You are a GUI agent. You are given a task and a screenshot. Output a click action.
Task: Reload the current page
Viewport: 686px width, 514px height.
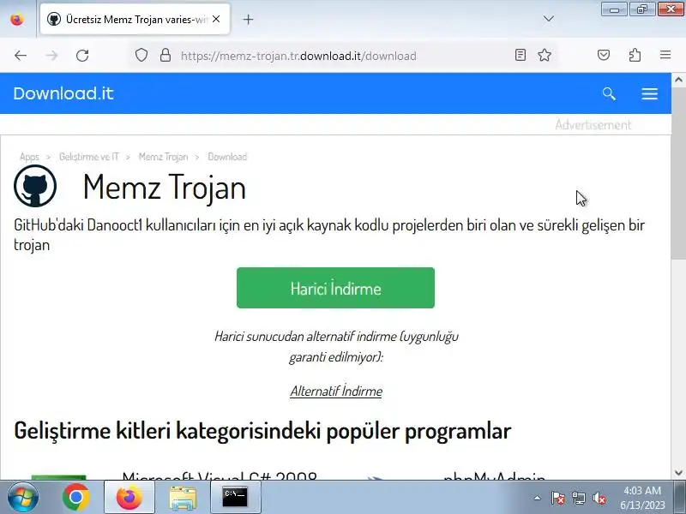click(82, 56)
